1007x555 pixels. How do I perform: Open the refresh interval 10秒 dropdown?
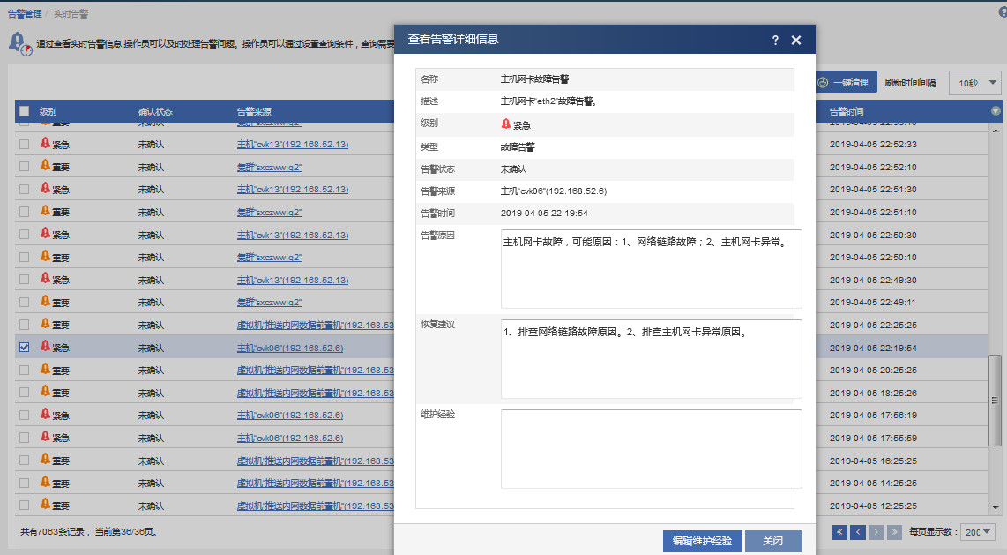[975, 83]
